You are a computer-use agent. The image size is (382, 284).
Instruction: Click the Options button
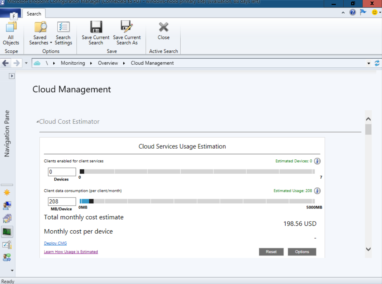[x=302, y=252]
